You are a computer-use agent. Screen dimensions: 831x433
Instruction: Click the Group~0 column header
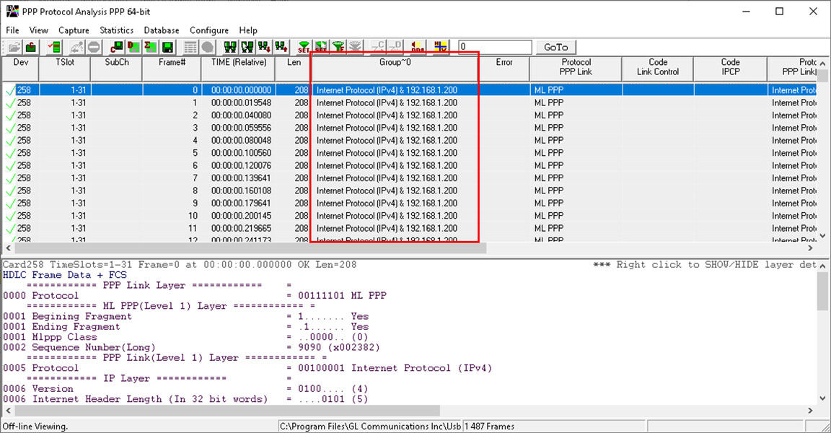395,69
